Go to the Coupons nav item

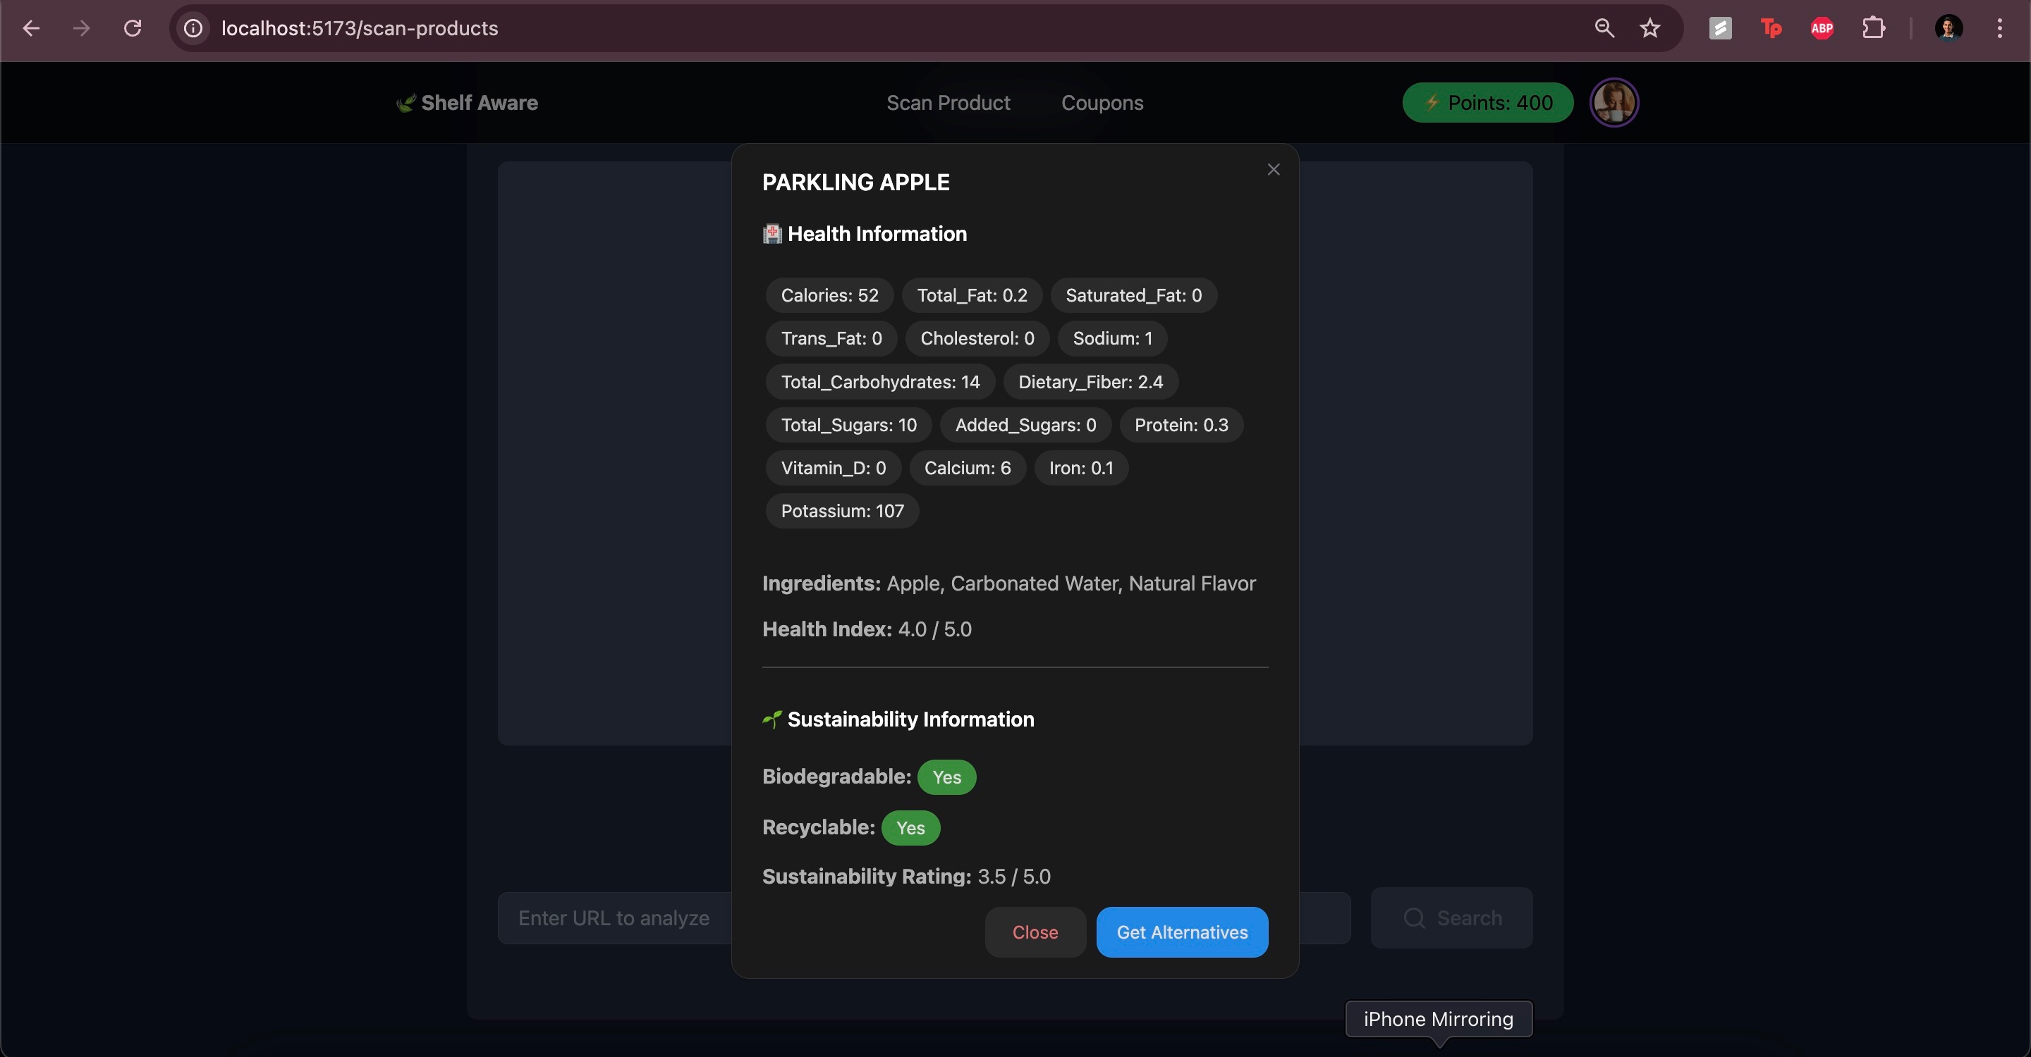1102,102
